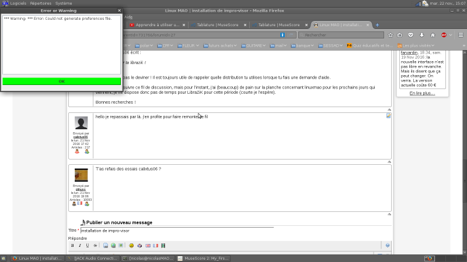Screen dimensions: 467x262
Task: Open the downloads arrow icon
Action: pyautogui.click(x=421, y=35)
